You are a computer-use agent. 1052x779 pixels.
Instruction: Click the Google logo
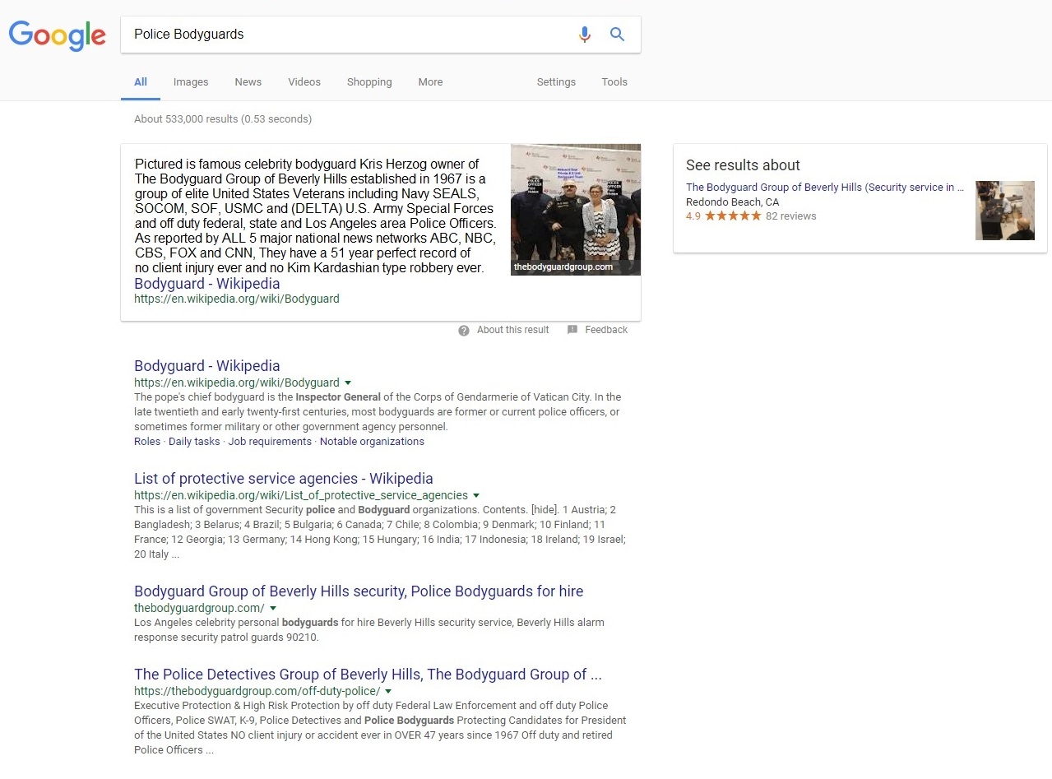pyautogui.click(x=57, y=35)
